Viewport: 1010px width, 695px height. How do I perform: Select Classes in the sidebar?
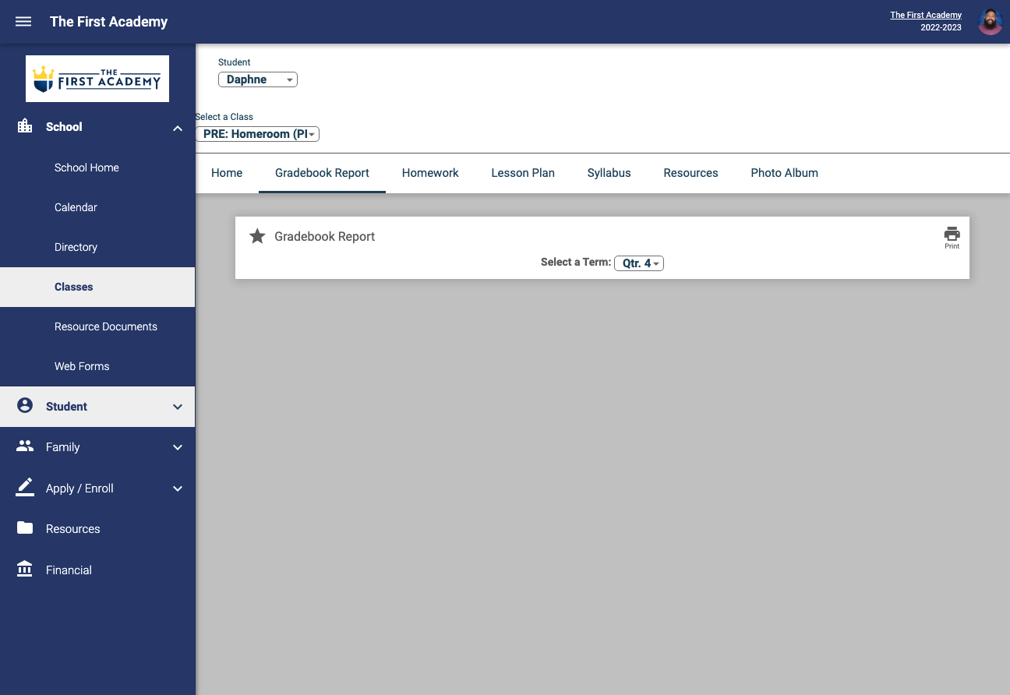click(97, 287)
